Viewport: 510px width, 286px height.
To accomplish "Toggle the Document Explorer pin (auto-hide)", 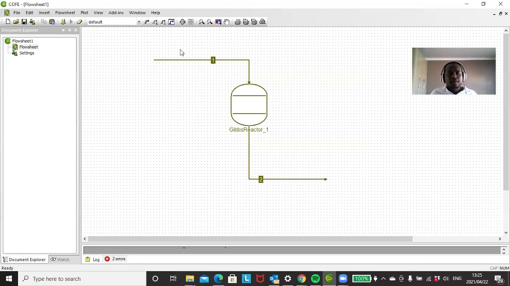I will tap(69, 30).
